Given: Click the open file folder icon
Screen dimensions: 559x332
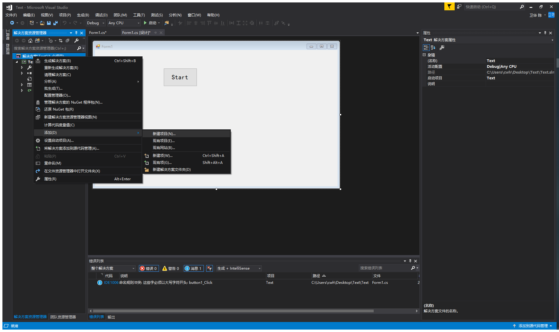Looking at the screenshot, I should coord(42,23).
